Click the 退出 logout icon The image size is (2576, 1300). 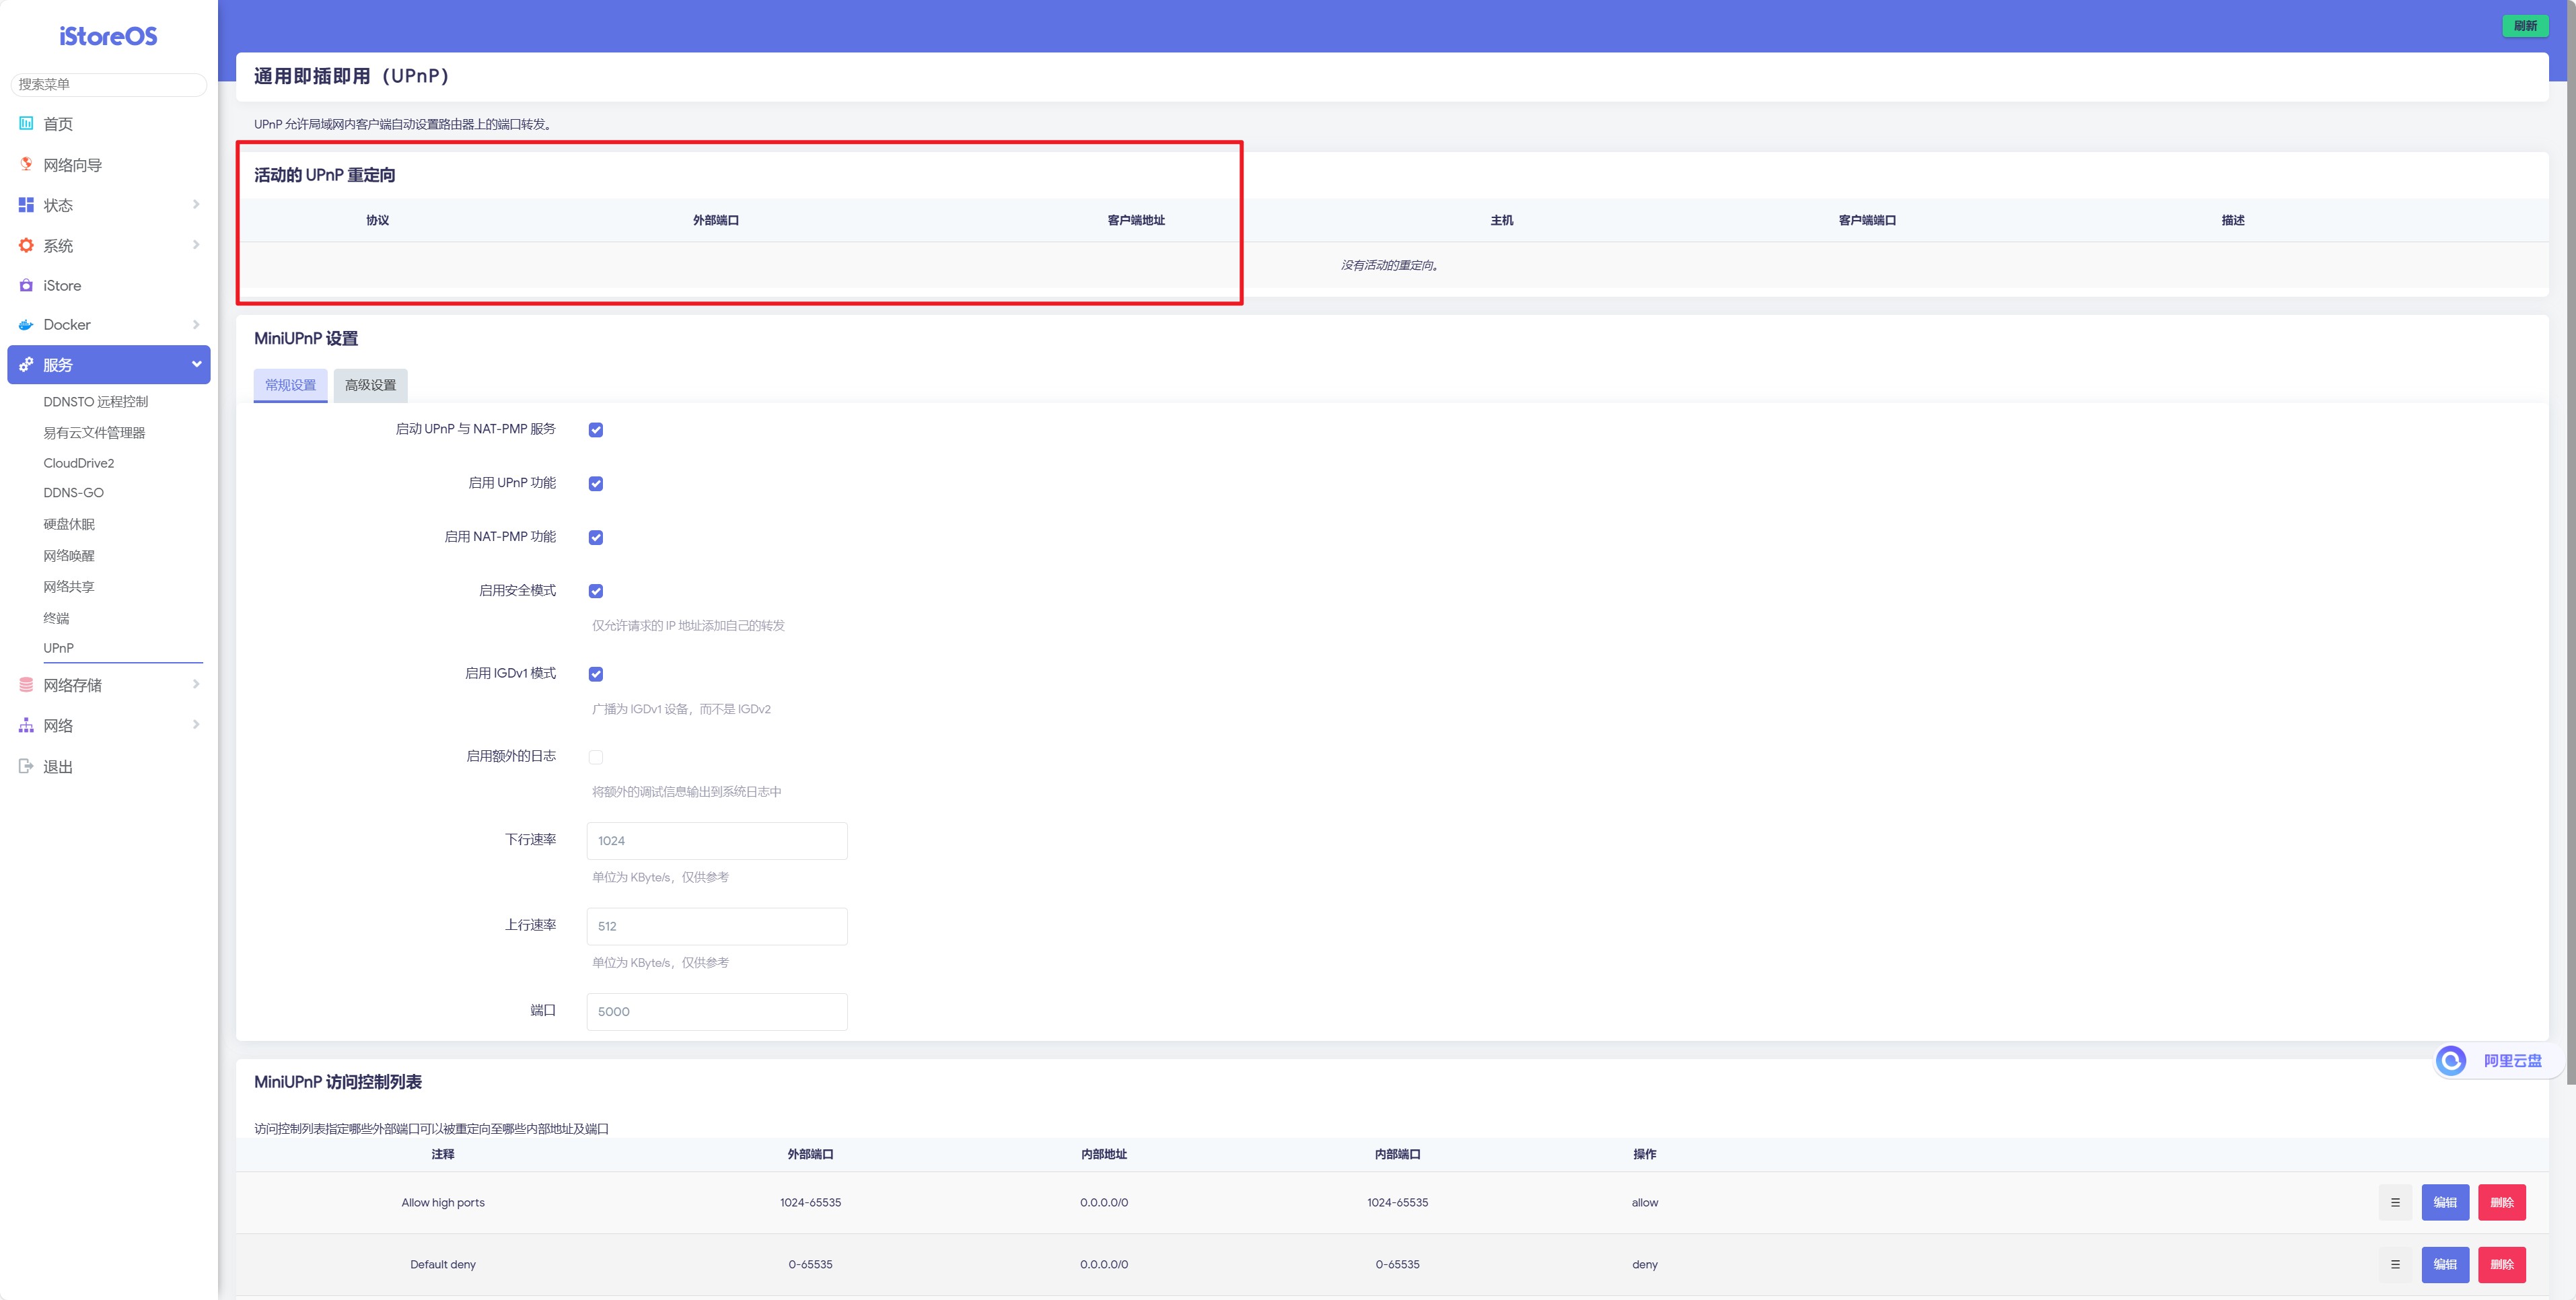pyautogui.click(x=26, y=765)
